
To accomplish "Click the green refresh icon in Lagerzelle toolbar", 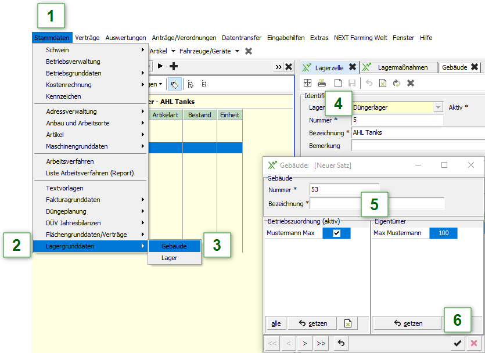I will click(397, 83).
